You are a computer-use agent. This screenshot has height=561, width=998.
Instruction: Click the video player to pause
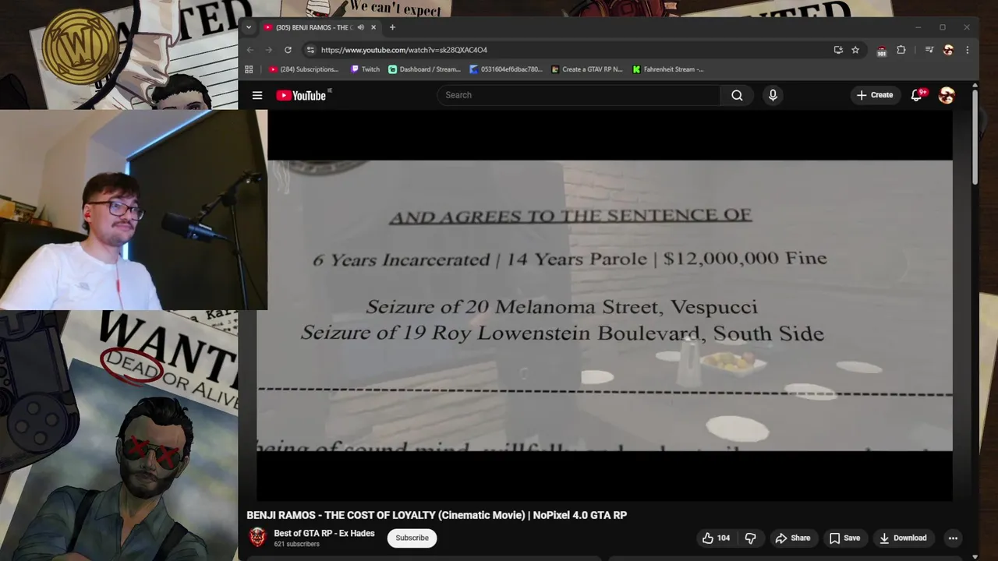604,305
